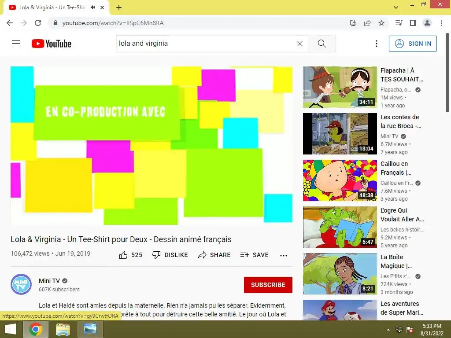Open a new browser tab
This screenshot has width=451, height=338.
point(119,7)
